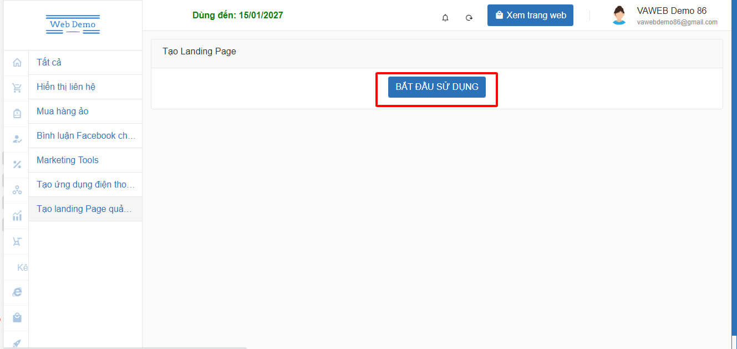The height and width of the screenshot is (349, 737).
Task: Open the shopping cart sidebar icon
Action: click(17, 88)
